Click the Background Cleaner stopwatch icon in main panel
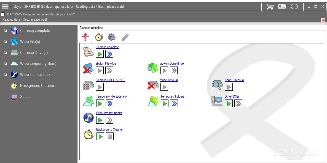327x163 pixels. click(x=89, y=134)
